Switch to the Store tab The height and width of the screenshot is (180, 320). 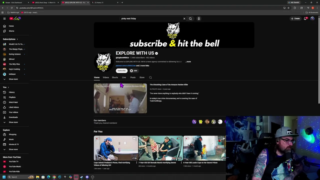click(x=142, y=77)
